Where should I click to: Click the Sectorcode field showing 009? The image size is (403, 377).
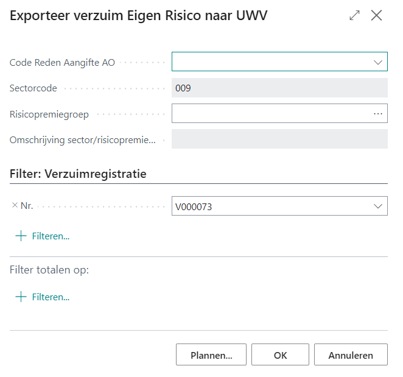click(279, 88)
